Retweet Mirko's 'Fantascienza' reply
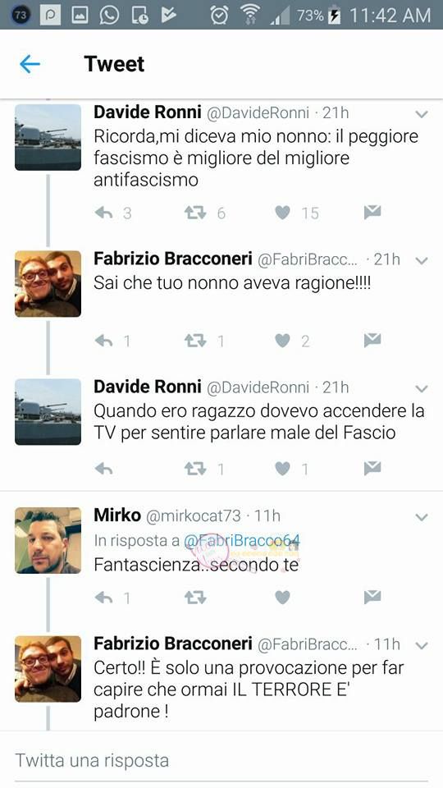This screenshot has width=443, height=788. coord(195,597)
